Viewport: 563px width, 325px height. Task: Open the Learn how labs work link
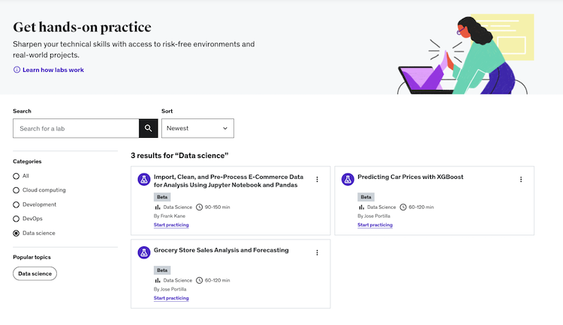click(x=53, y=70)
